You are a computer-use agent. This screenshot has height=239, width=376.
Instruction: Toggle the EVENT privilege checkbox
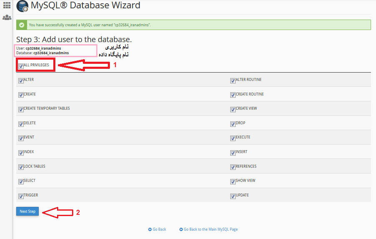point(21,138)
